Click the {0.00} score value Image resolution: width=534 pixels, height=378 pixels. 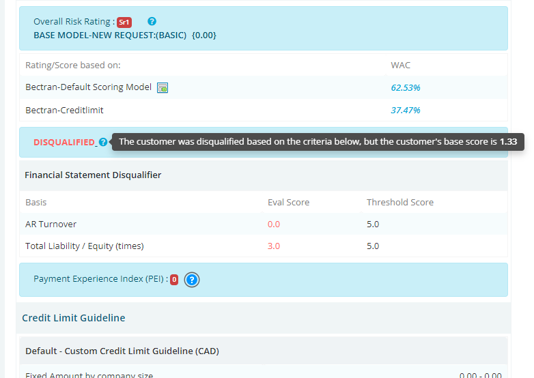click(204, 35)
